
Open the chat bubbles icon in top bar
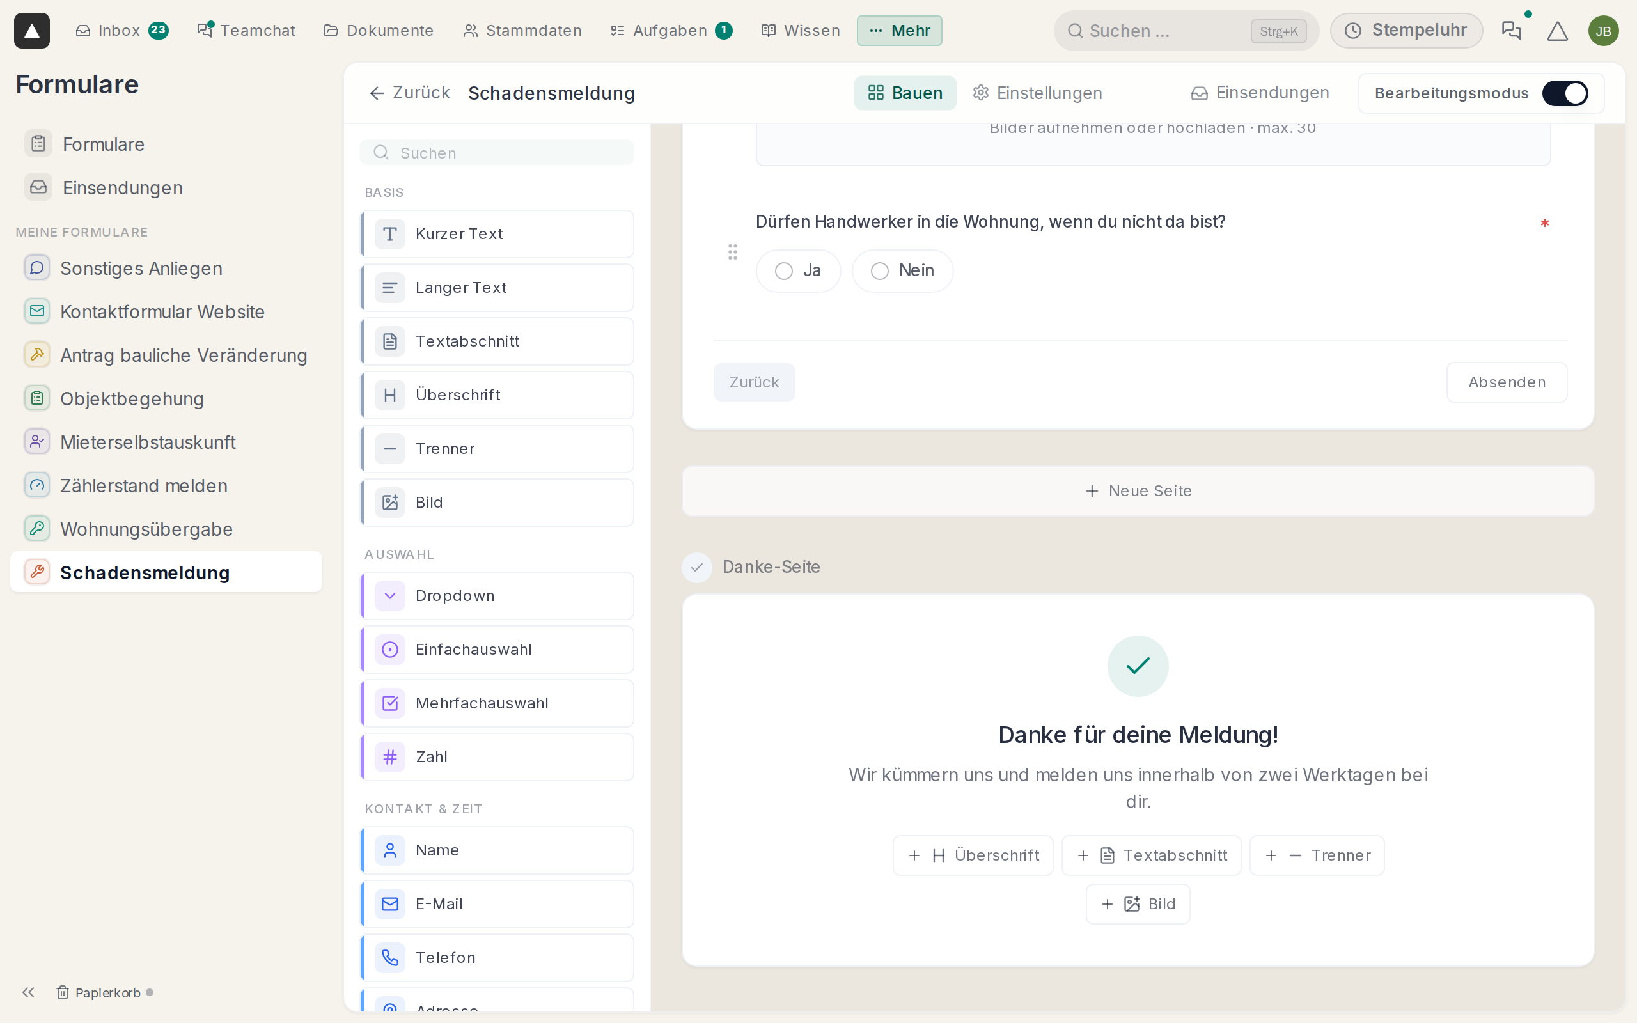click(x=1511, y=31)
